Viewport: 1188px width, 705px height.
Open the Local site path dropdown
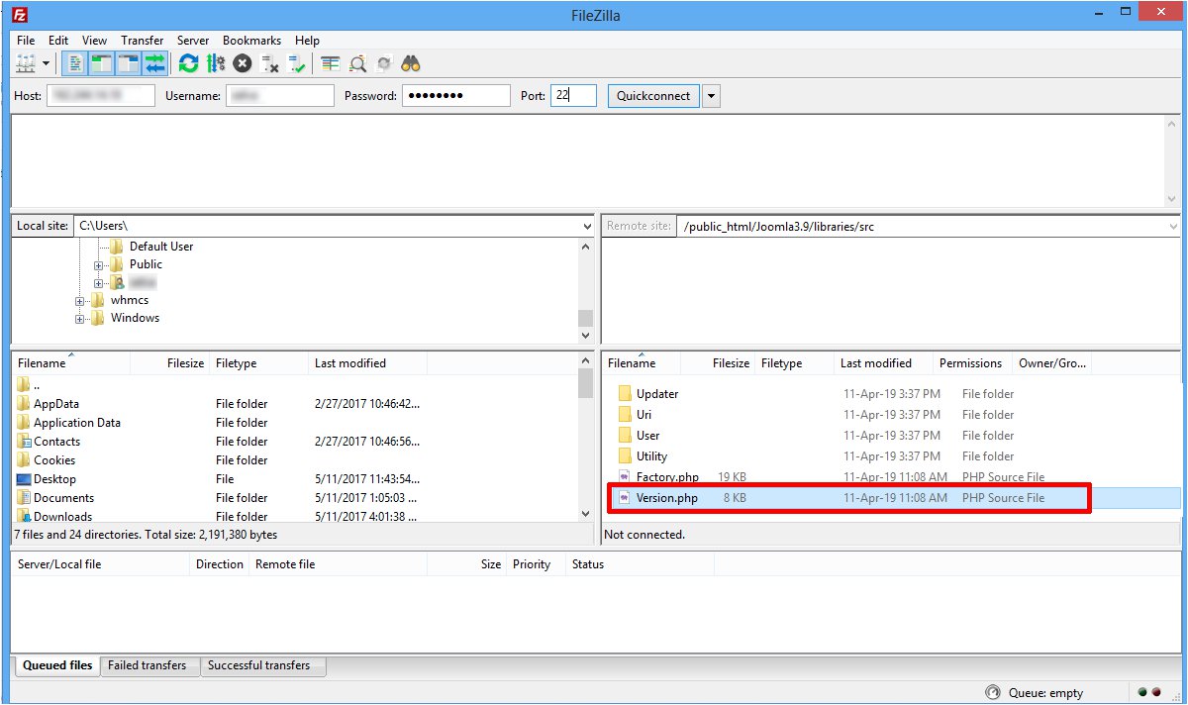[587, 227]
